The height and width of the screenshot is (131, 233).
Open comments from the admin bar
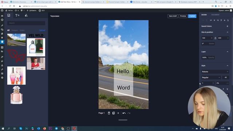pyautogui.click(x=22, y=11)
